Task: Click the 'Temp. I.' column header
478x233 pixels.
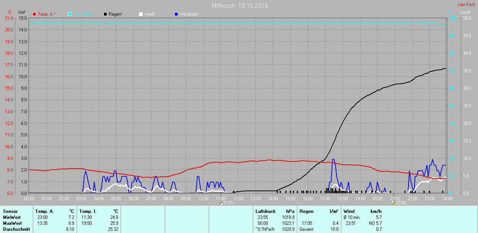Action: tap(88, 211)
